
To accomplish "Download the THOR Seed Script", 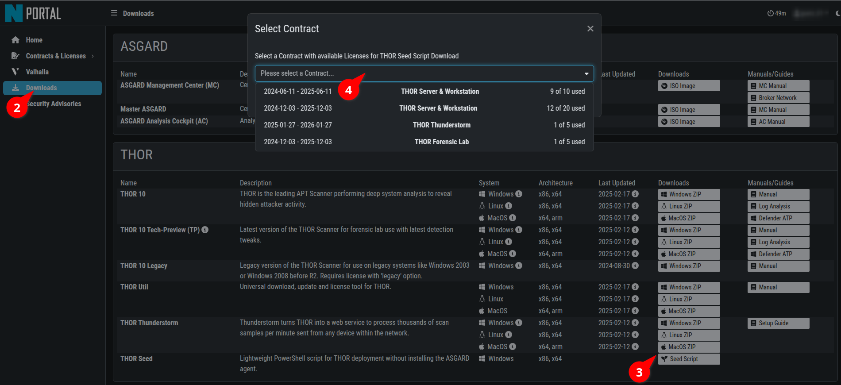I will pyautogui.click(x=689, y=359).
